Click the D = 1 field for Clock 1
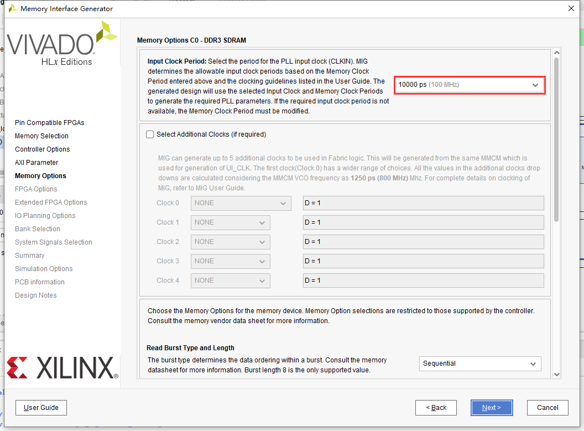Screen dimensions: 584x431 (423, 222)
